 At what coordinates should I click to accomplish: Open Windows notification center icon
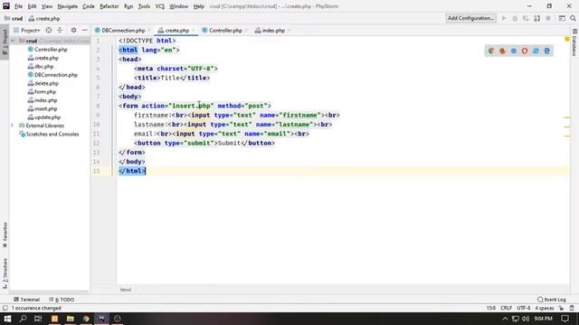coord(565,319)
